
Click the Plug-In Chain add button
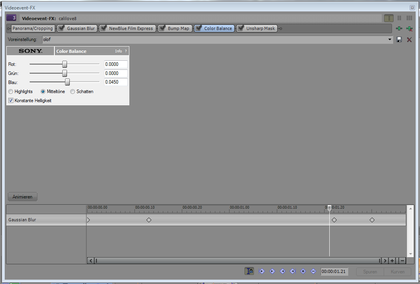click(399, 28)
